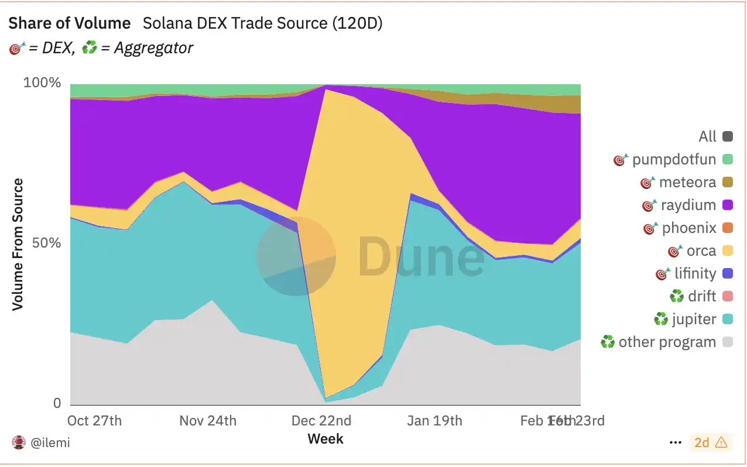747x467 pixels.
Task: Click the phoenix DEX target icon
Action: click(650, 228)
